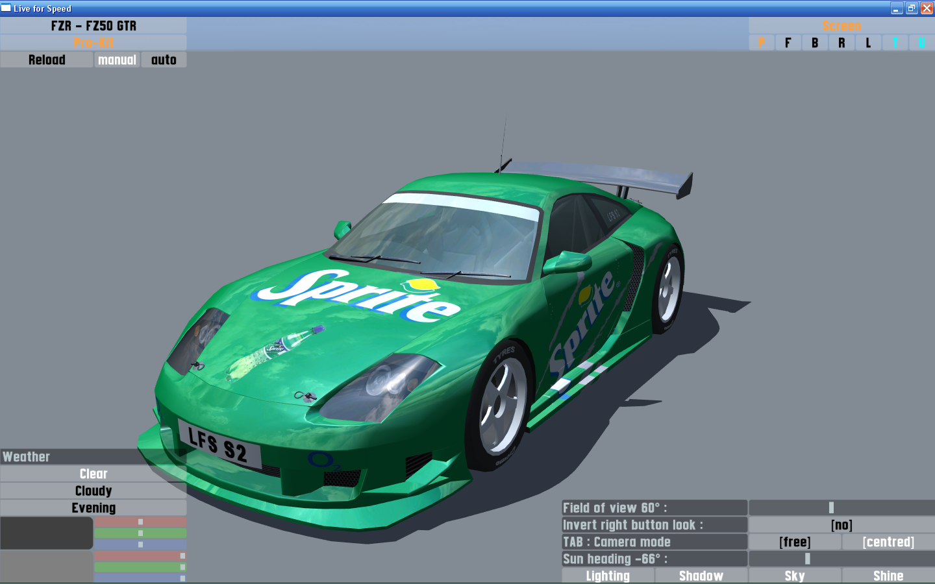The image size is (935, 584).
Task: Select the orange P view button
Action: pyautogui.click(x=762, y=43)
